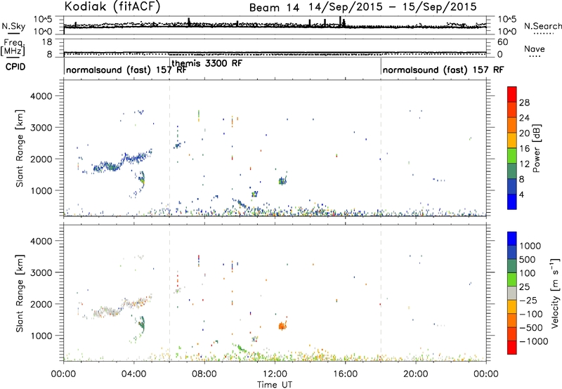Click the top blue segment of Velocity colorbar
Screen dimensions: 562x389
(x=512, y=239)
